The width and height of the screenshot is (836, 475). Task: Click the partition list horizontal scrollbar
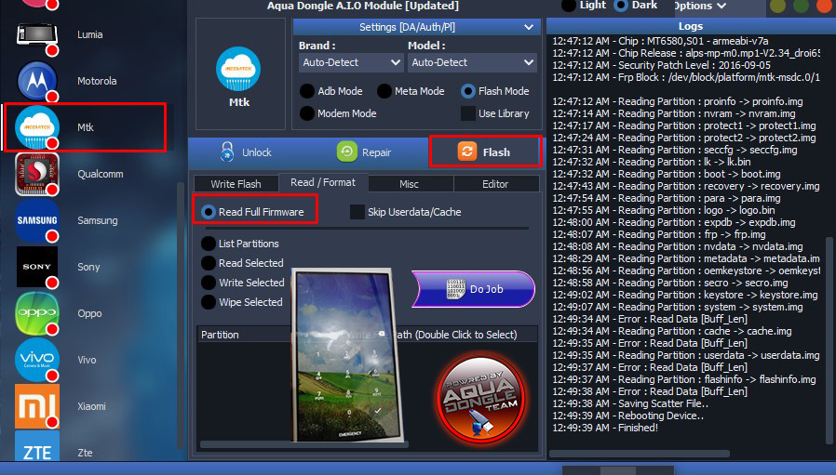(x=303, y=444)
